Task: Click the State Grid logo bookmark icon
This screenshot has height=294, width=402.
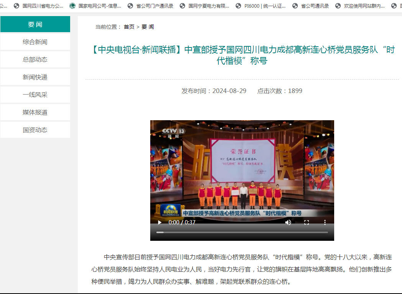Action: 72,6
